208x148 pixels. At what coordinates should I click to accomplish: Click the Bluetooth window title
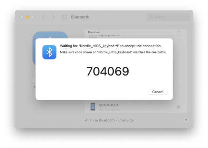[x=80, y=17]
